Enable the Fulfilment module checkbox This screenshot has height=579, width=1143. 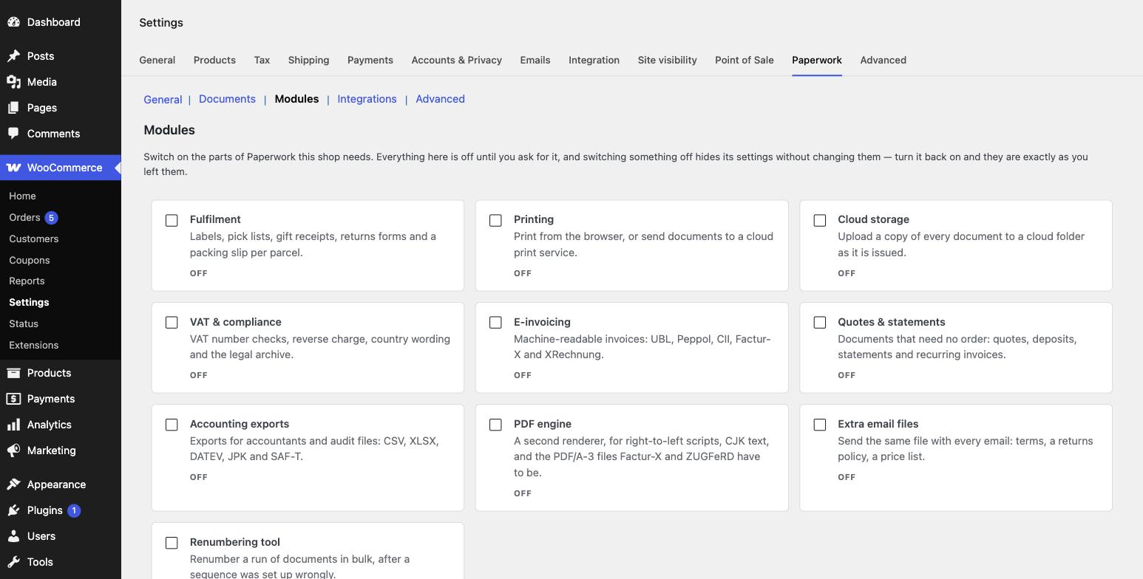click(172, 220)
